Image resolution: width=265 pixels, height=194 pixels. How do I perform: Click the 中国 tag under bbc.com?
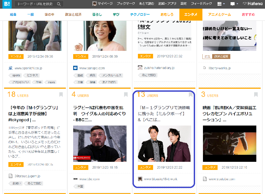coord(79,186)
